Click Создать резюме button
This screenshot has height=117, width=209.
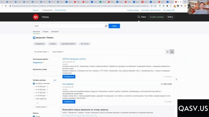point(157,17)
